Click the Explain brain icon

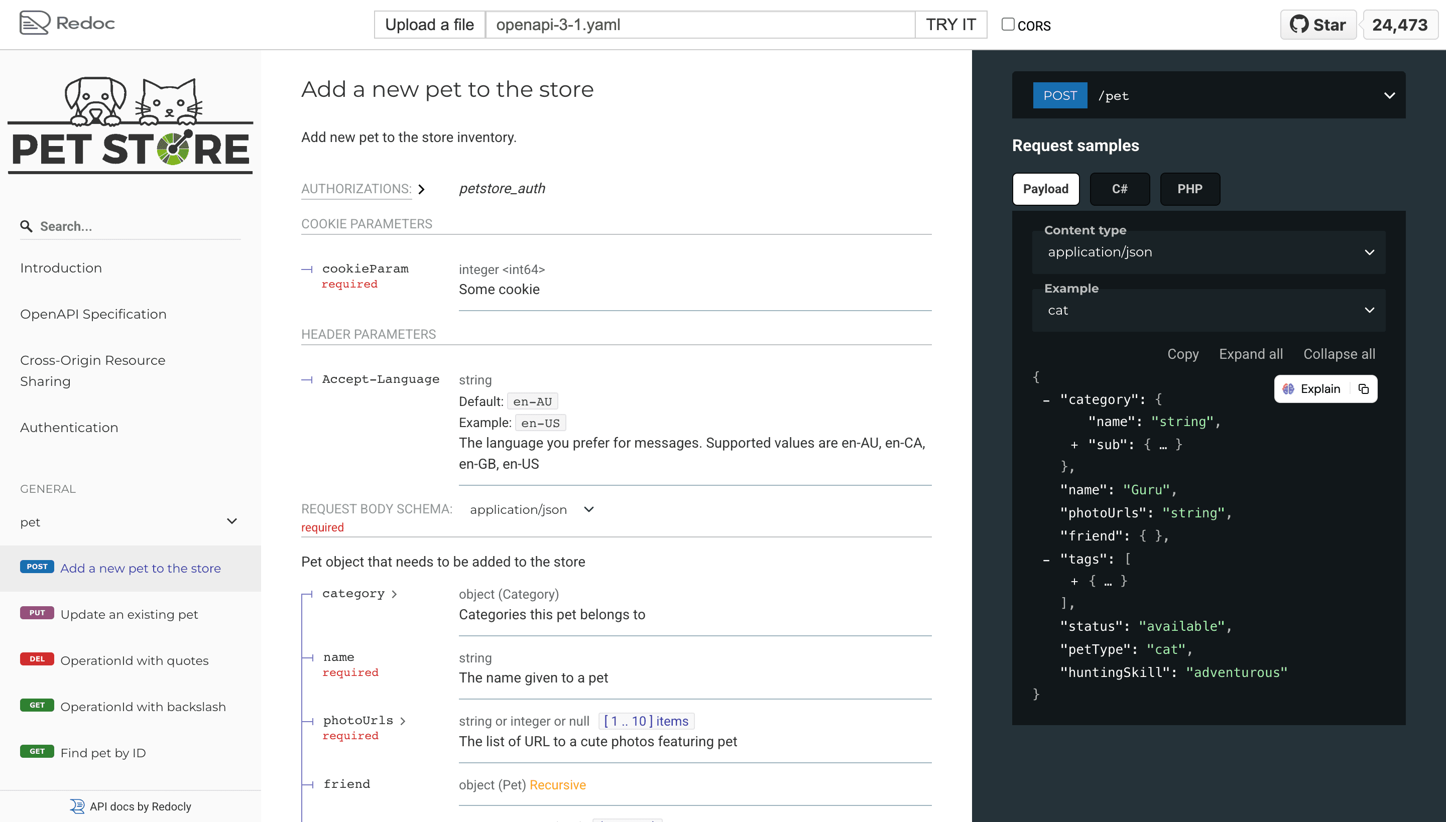point(1288,389)
